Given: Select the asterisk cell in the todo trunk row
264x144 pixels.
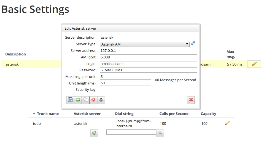Looking at the screenshot, I should 81,123.
